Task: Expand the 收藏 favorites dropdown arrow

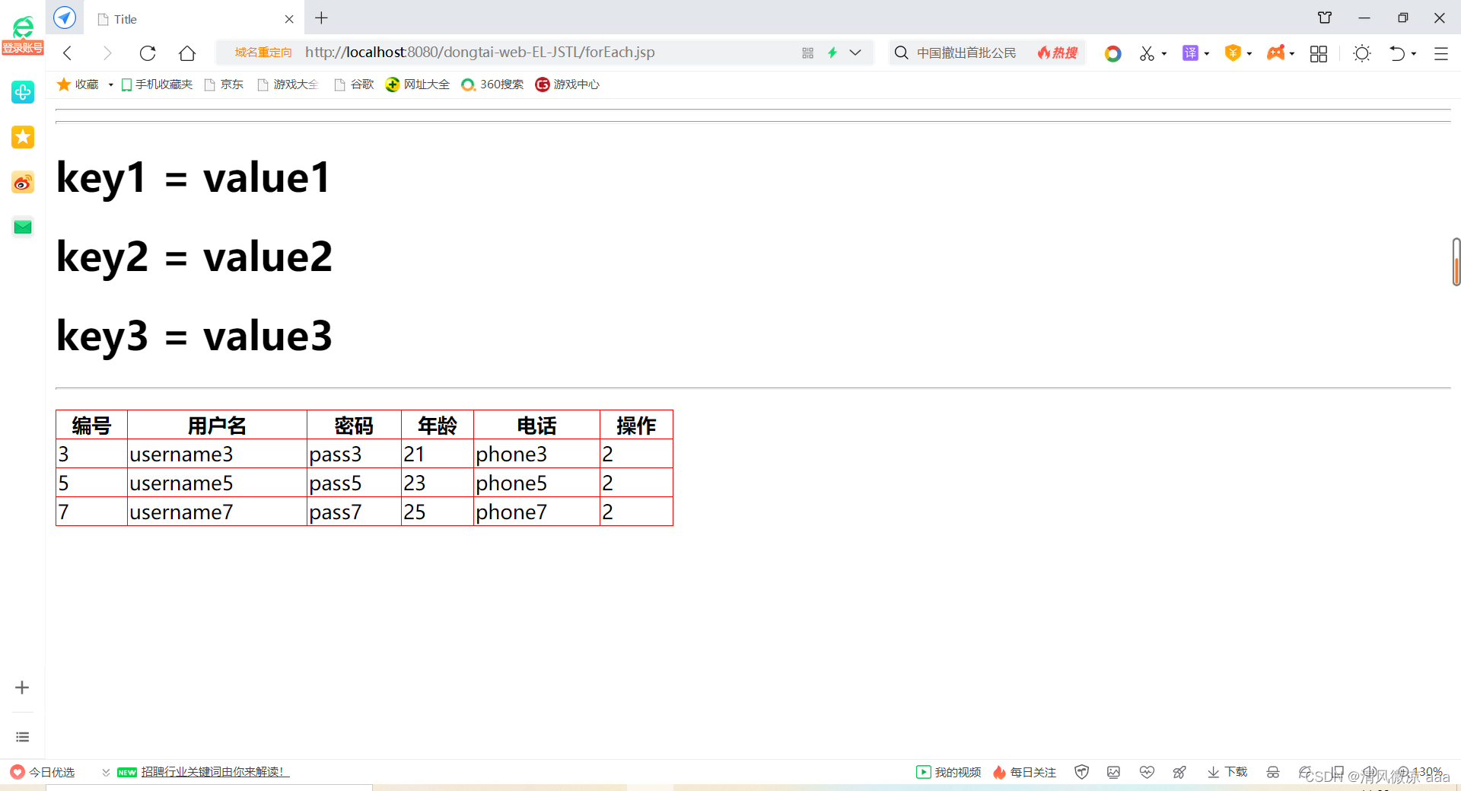Action: coord(111,85)
